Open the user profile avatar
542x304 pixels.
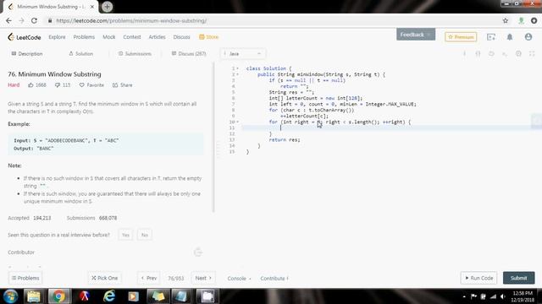click(x=528, y=36)
